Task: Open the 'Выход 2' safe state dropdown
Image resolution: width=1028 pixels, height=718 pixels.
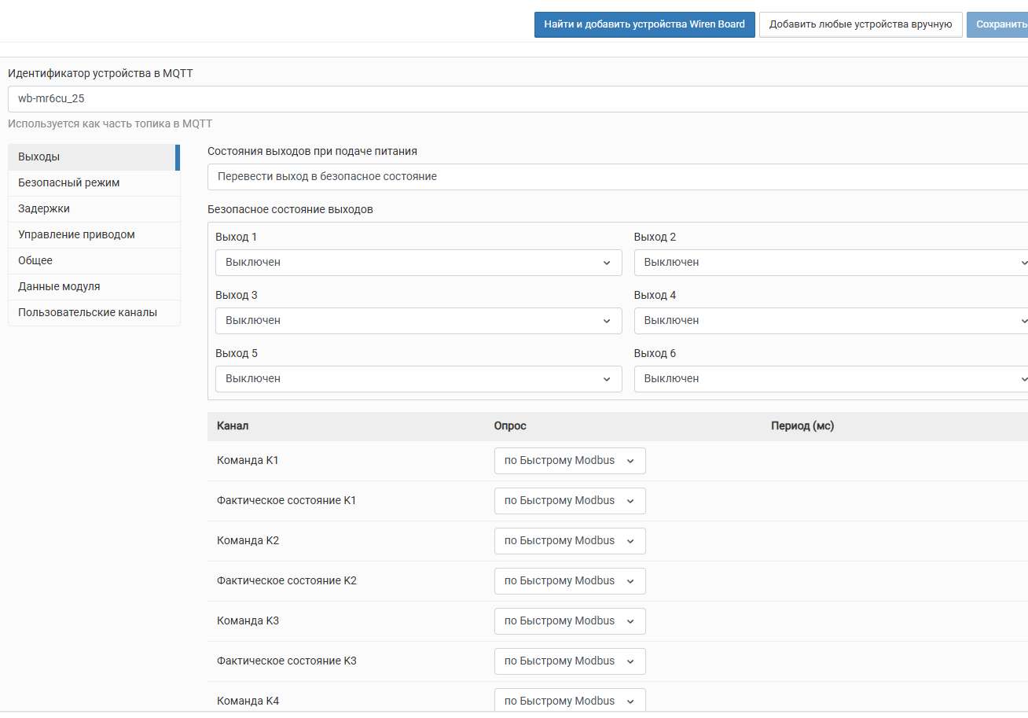Action: coord(831,263)
